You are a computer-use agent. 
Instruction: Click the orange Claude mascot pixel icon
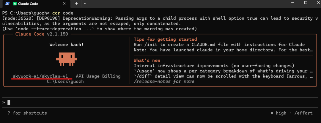(x=67, y=59)
